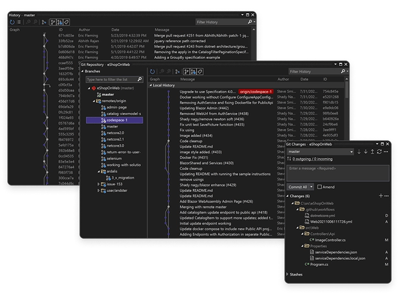Click the Pull arrow in Git Changes
The width and height of the screenshot is (399, 295).
coord(365,152)
